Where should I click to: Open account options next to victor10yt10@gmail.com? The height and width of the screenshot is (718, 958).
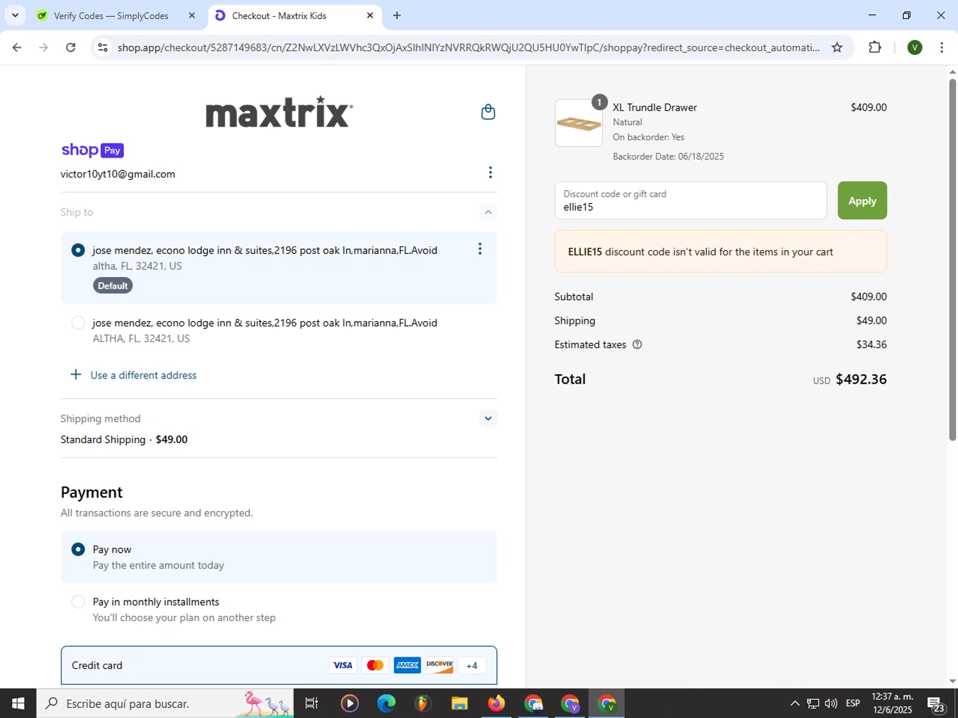point(490,173)
